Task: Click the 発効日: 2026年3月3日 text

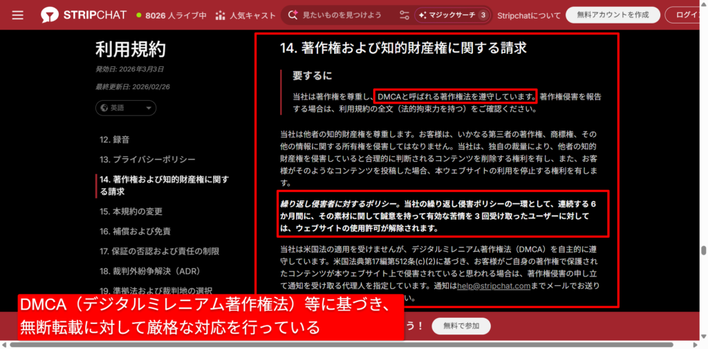Action: (x=129, y=70)
